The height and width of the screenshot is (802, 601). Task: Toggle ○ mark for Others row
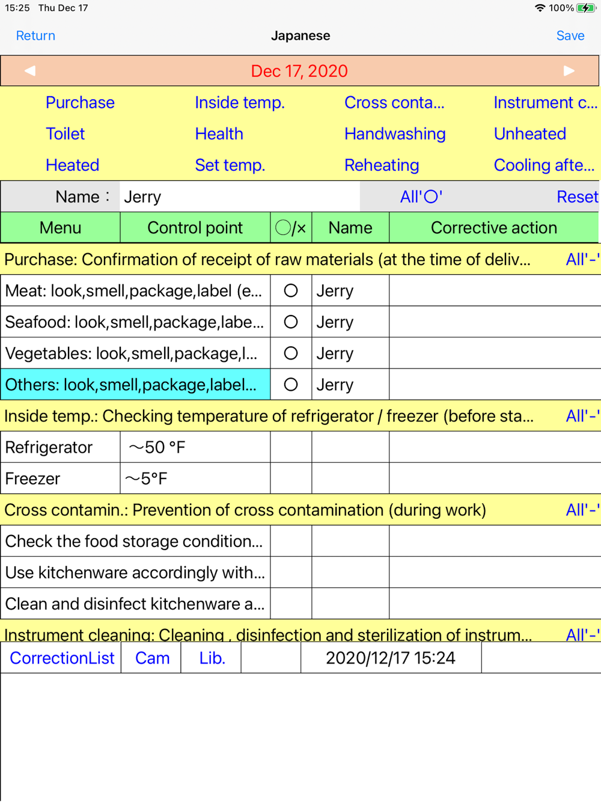291,385
